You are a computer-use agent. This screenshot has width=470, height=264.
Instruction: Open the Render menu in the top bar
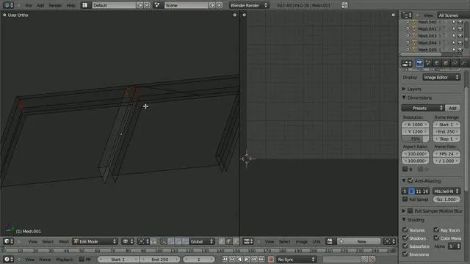[x=55, y=5]
